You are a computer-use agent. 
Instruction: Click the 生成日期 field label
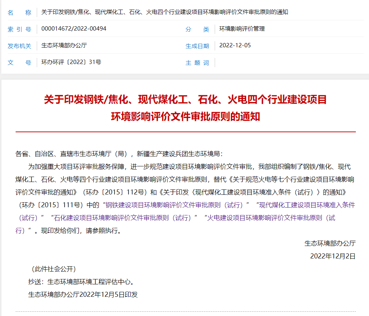coord(197,46)
